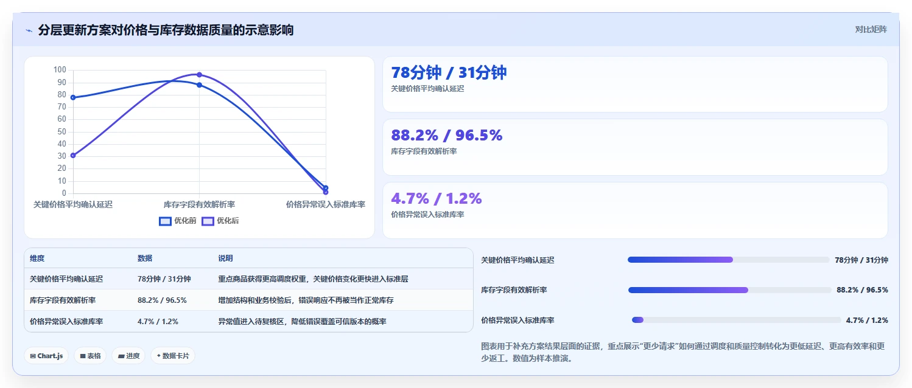Click the 数据 table column header
Screen dimensions: 912x388
pos(145,258)
